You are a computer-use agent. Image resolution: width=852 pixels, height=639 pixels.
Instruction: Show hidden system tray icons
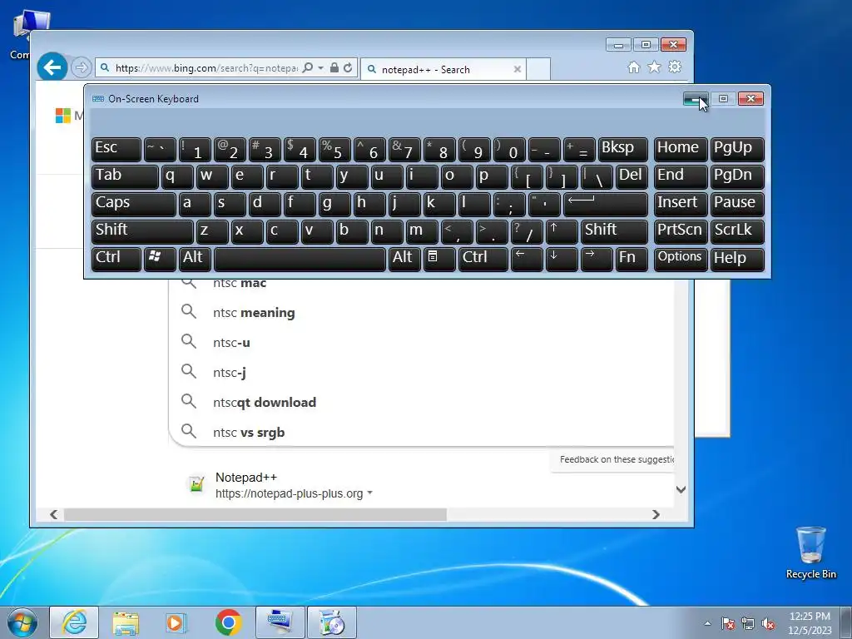pos(707,623)
